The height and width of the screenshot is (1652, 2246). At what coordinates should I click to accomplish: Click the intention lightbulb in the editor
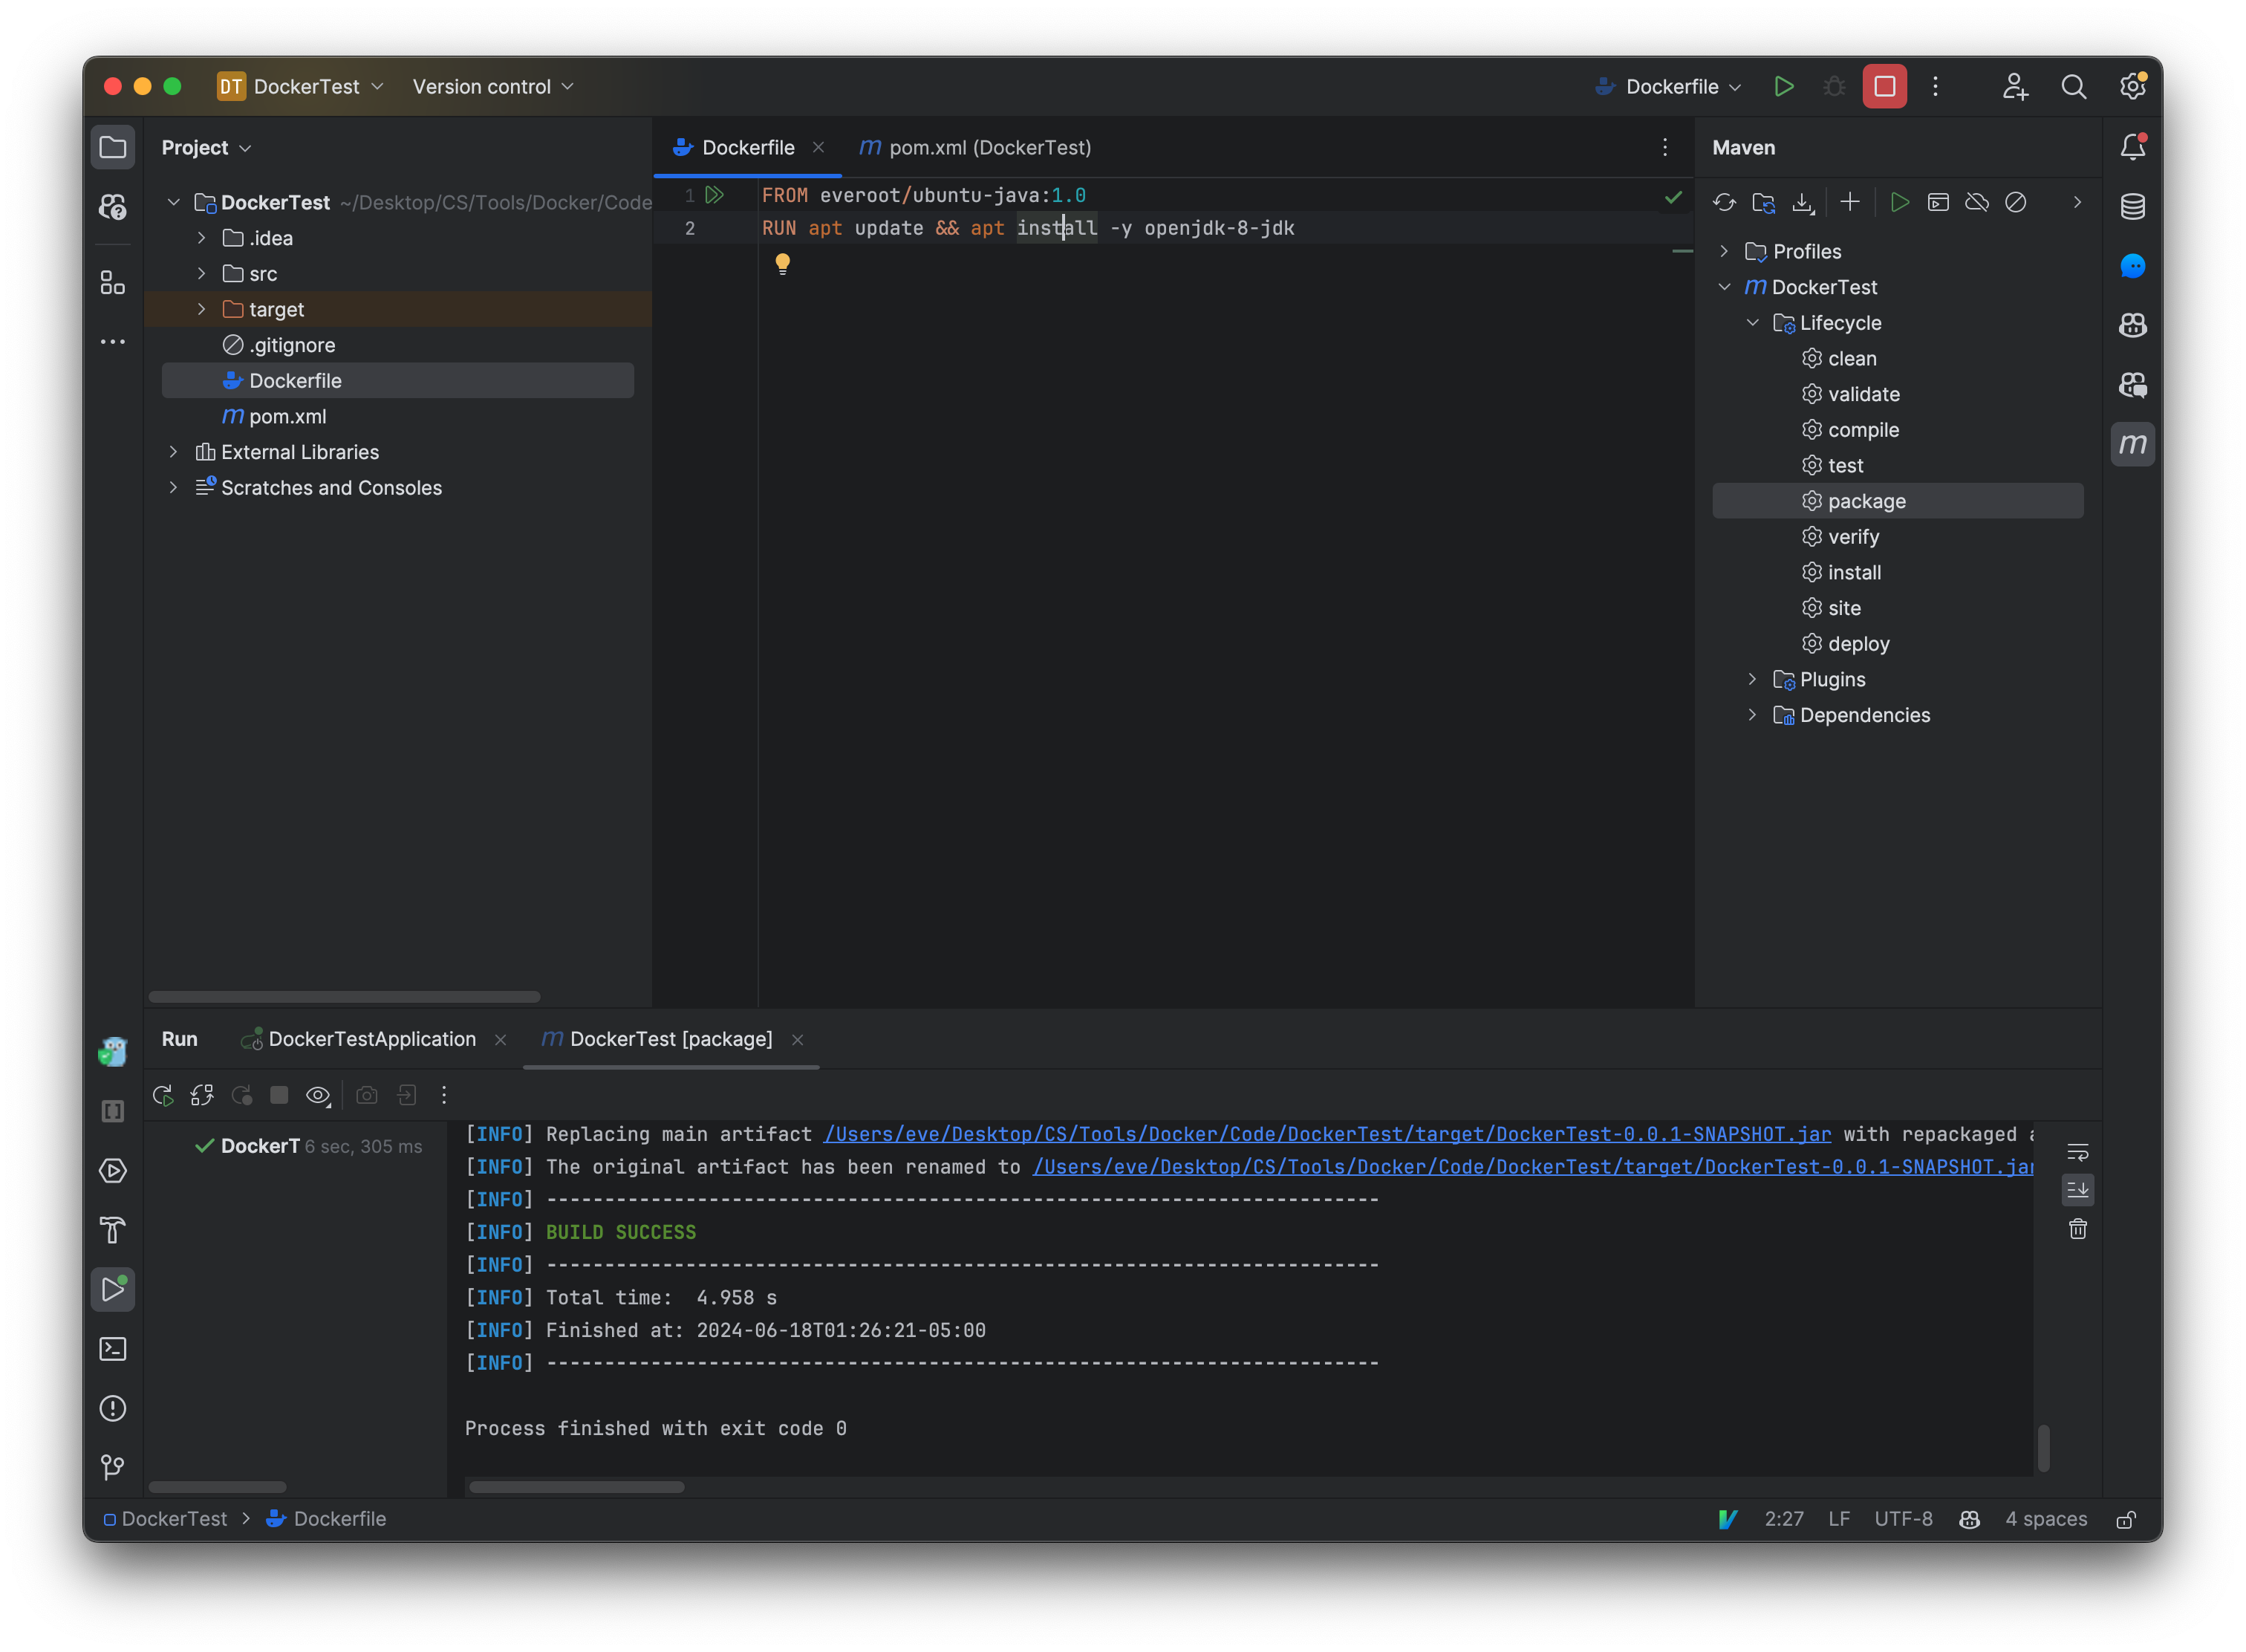[x=782, y=263]
